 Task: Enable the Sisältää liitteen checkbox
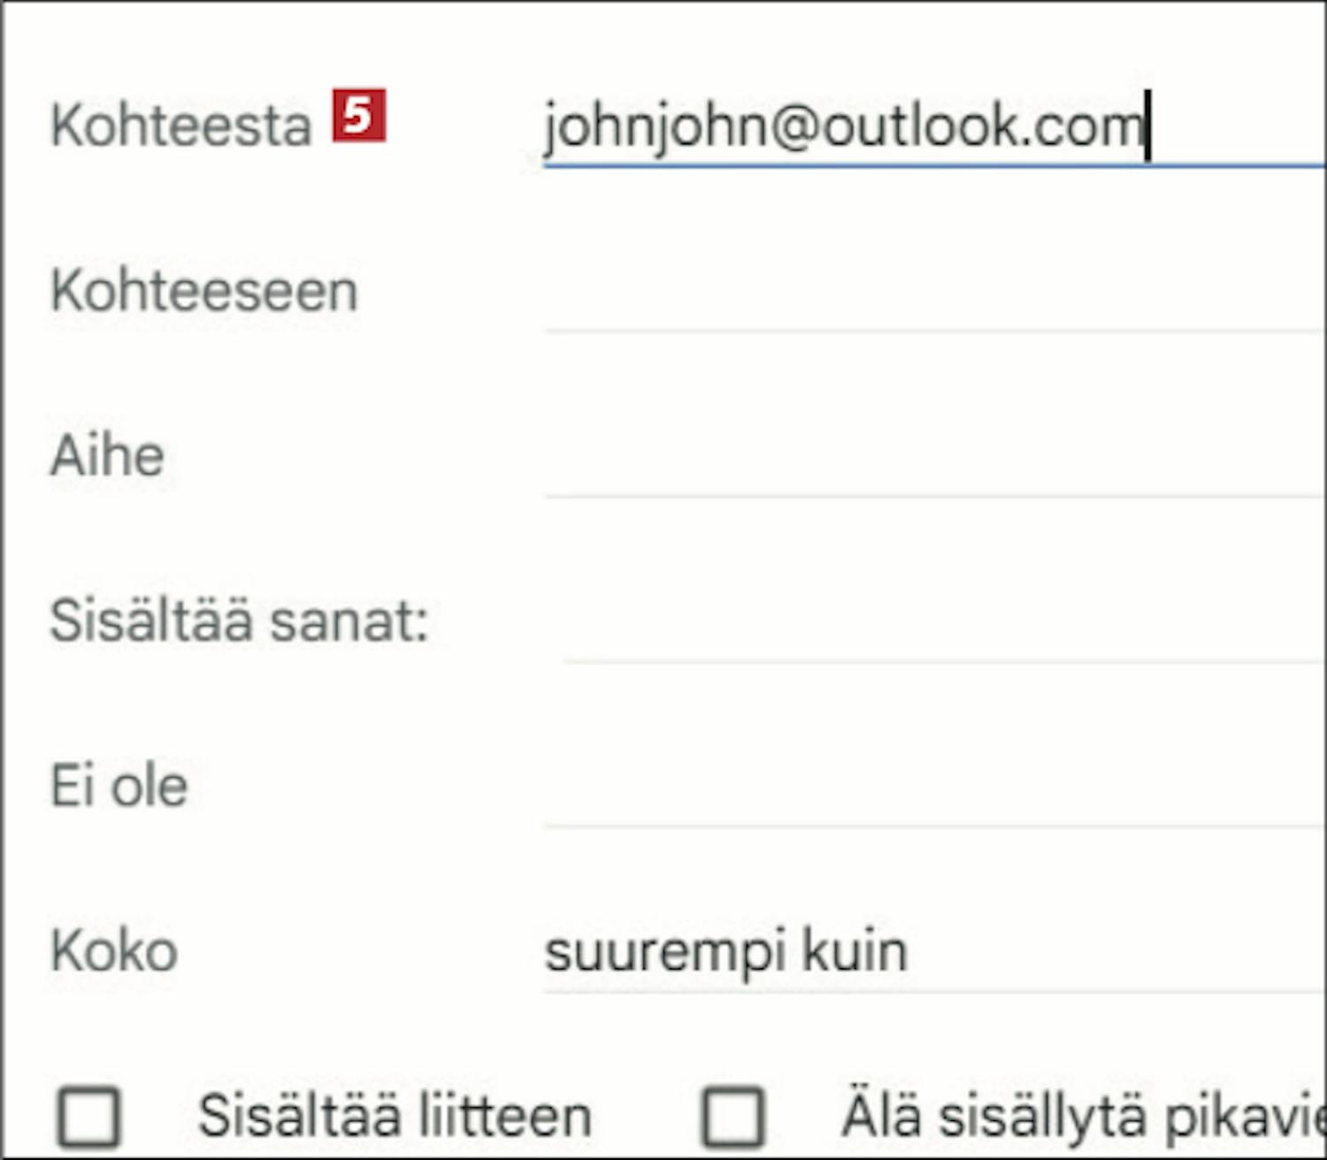point(88,1117)
